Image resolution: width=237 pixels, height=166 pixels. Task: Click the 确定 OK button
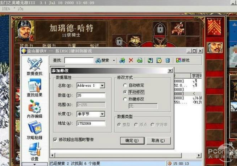[132, 141]
